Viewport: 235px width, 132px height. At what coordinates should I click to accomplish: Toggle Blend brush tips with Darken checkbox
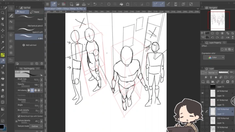pyautogui.click(x=19, y=116)
